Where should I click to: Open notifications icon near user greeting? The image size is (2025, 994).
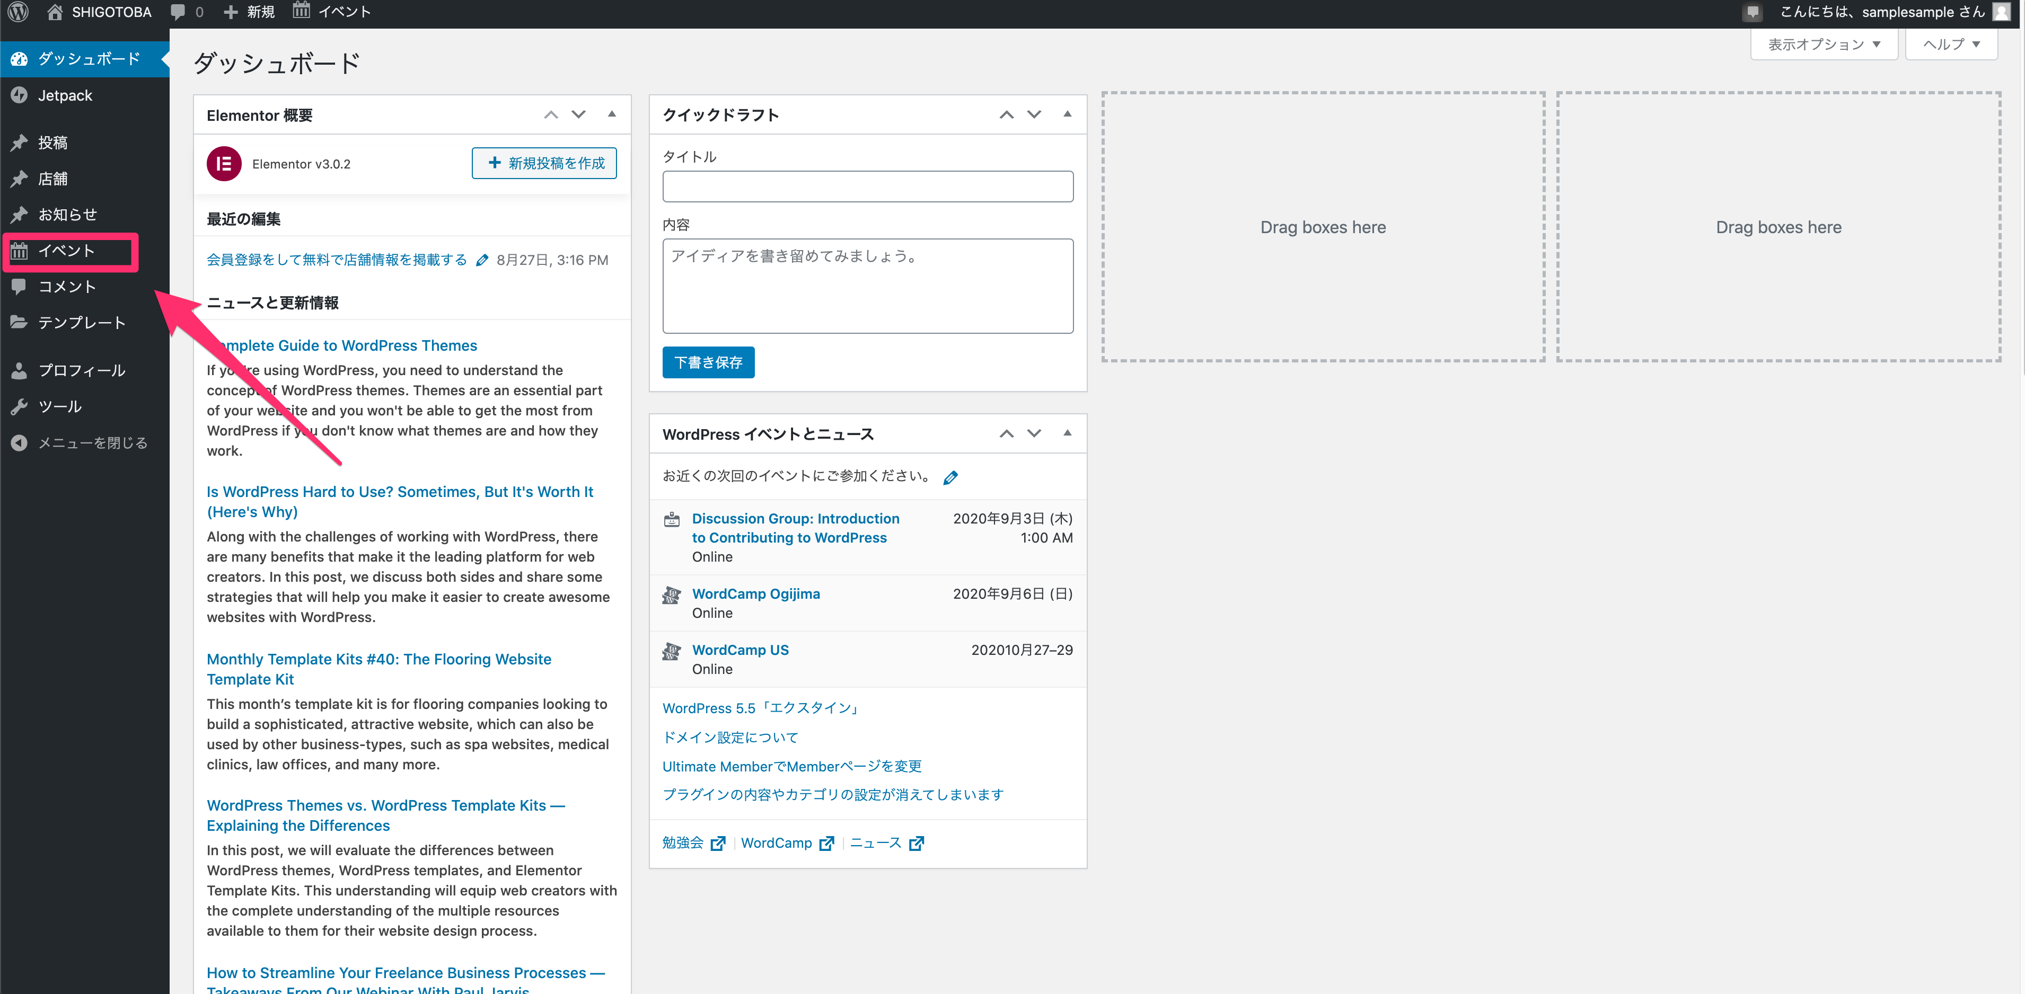(1752, 12)
